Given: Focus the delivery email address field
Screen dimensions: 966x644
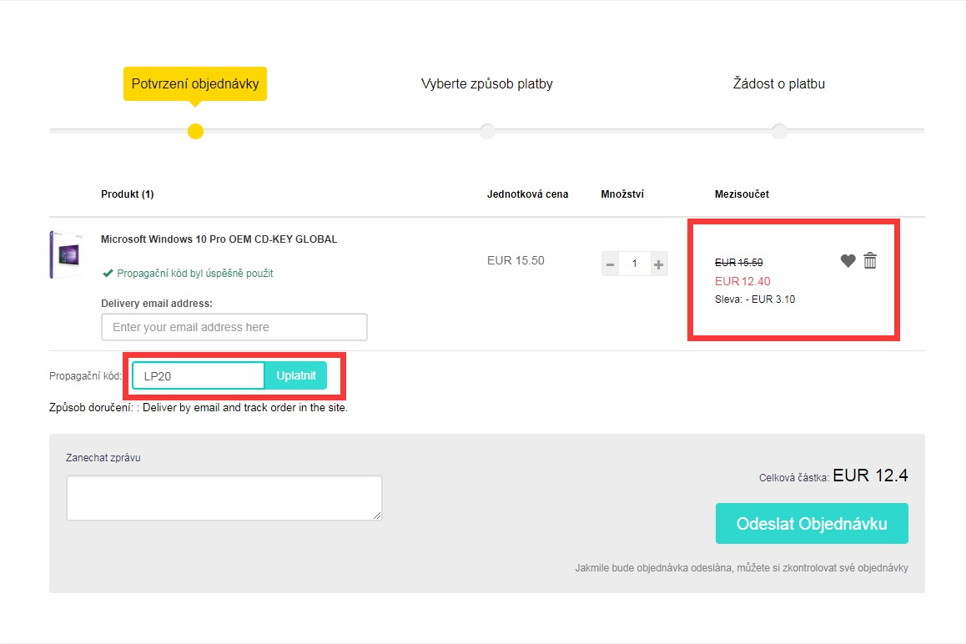Looking at the screenshot, I should coord(234,327).
